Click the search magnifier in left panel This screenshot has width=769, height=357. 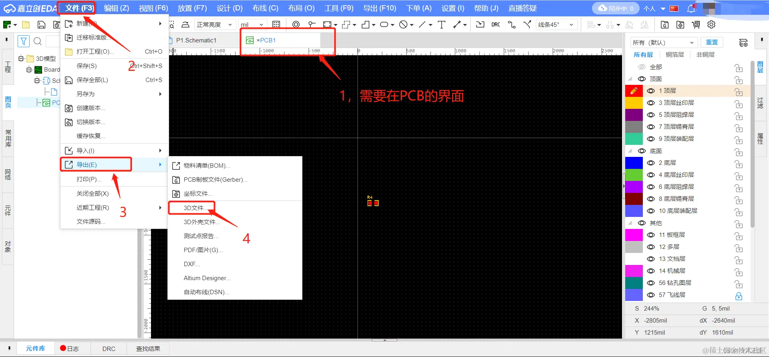(x=38, y=41)
